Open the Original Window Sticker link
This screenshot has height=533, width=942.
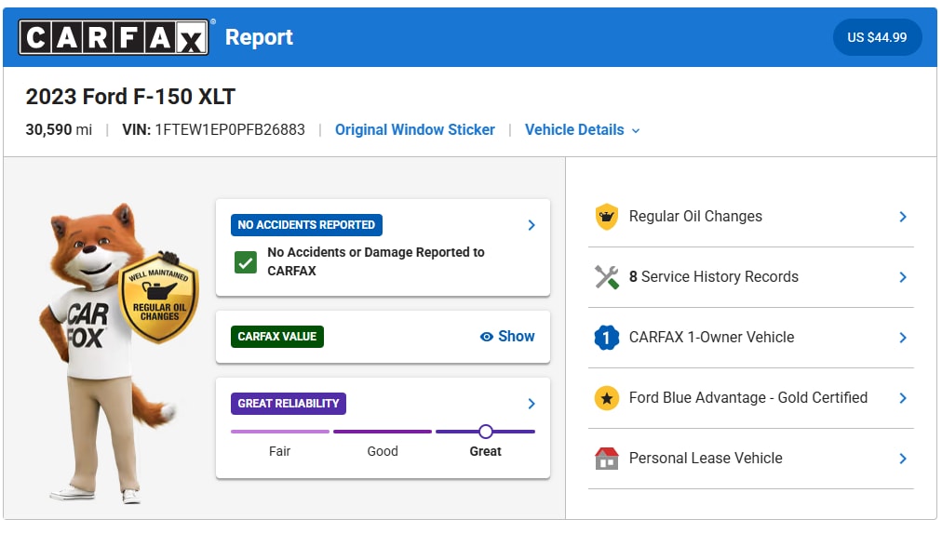(x=415, y=129)
